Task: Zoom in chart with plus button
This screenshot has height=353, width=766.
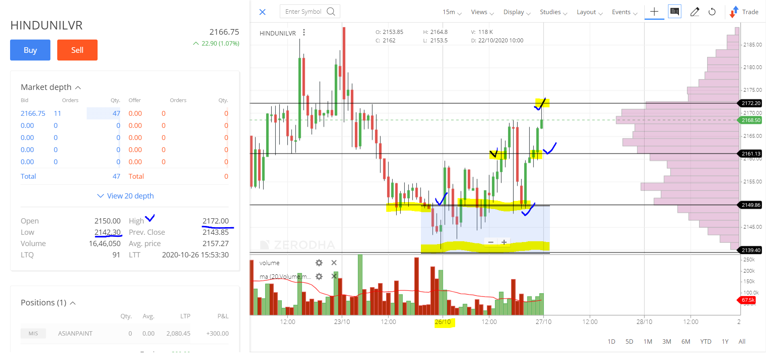Action: pos(504,242)
